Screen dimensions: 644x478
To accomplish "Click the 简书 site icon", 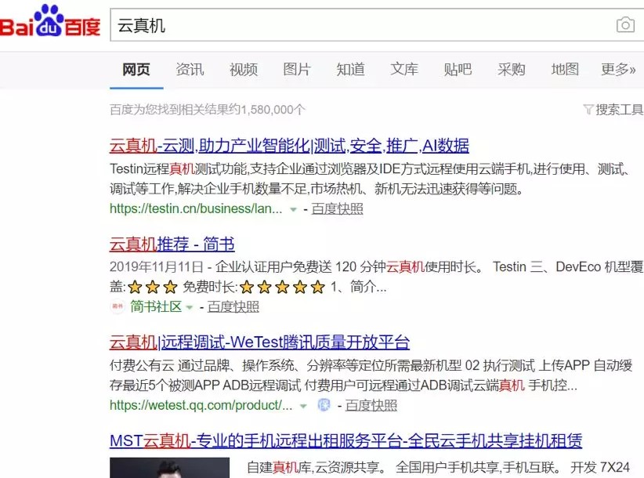I will tap(118, 306).
